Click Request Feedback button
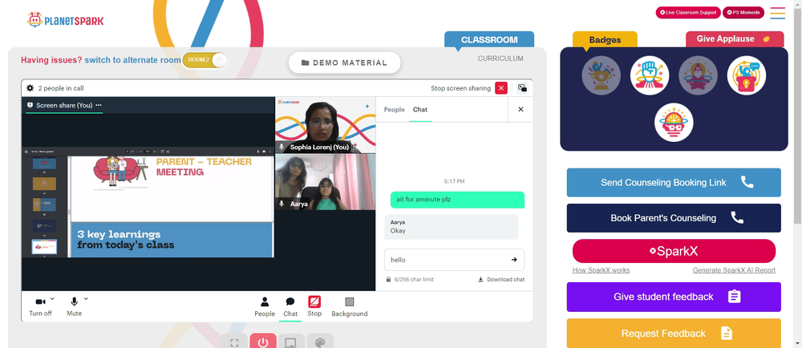The image size is (802, 348). pyautogui.click(x=674, y=334)
